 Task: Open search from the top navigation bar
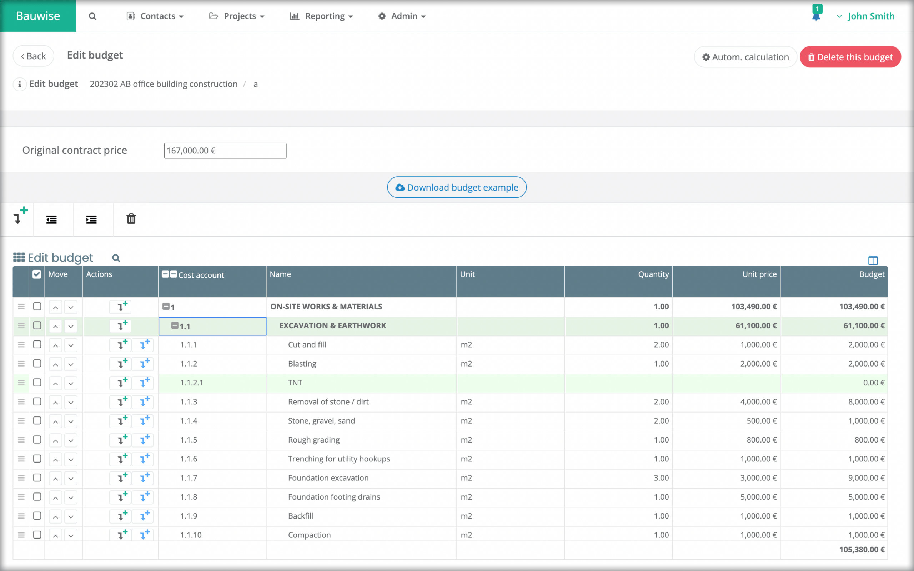(92, 16)
